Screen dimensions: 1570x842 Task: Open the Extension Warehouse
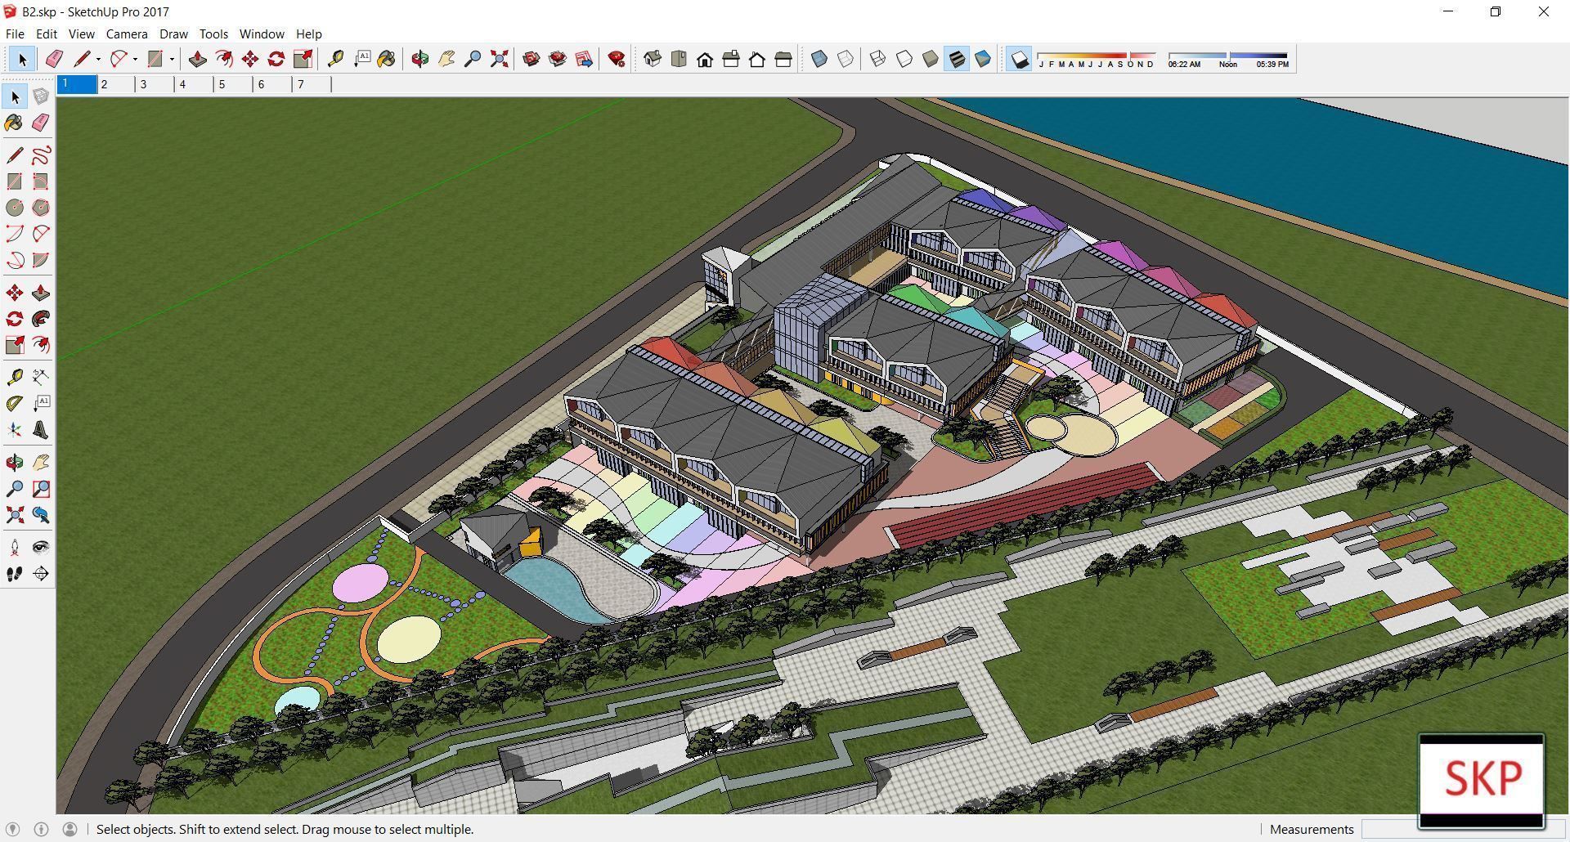(x=558, y=59)
